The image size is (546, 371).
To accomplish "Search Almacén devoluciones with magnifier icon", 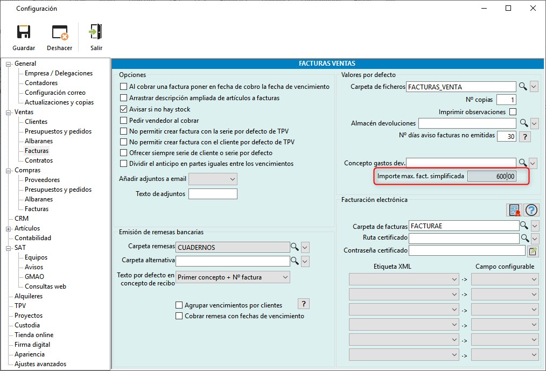I will point(524,123).
